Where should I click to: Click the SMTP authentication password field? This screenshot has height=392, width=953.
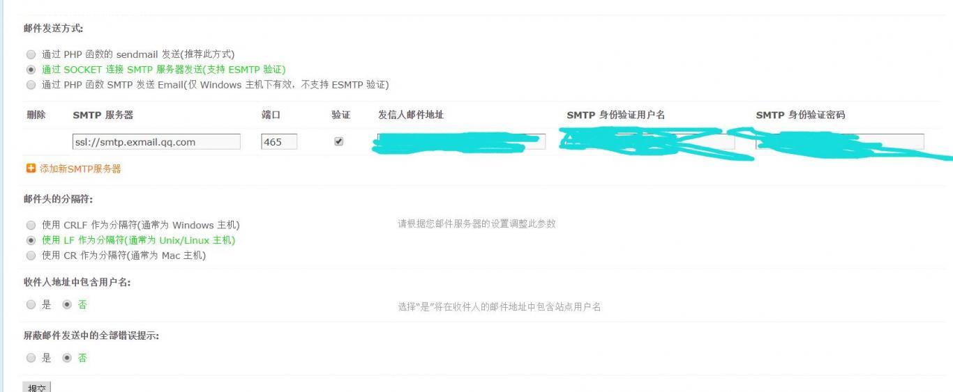pos(839,142)
